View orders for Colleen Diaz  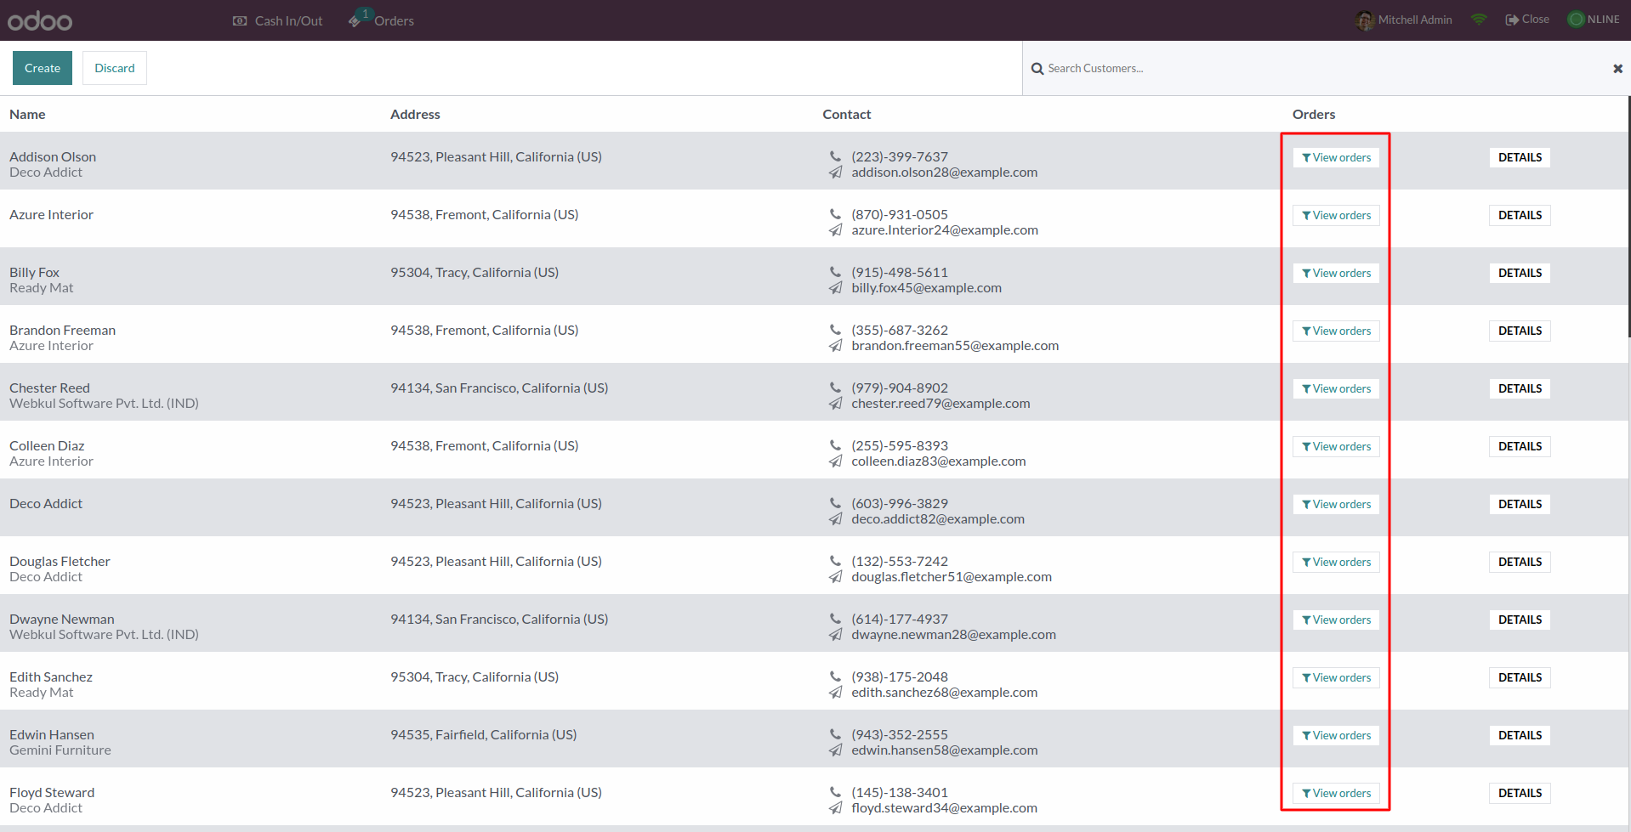pos(1336,446)
